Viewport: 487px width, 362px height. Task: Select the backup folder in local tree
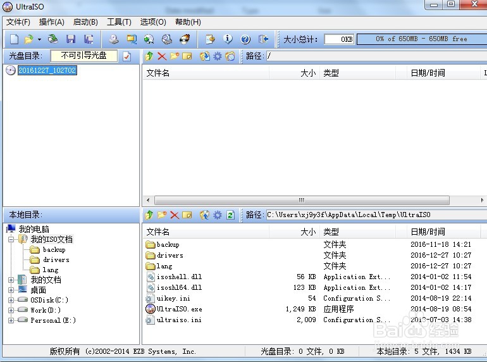[x=54, y=249]
